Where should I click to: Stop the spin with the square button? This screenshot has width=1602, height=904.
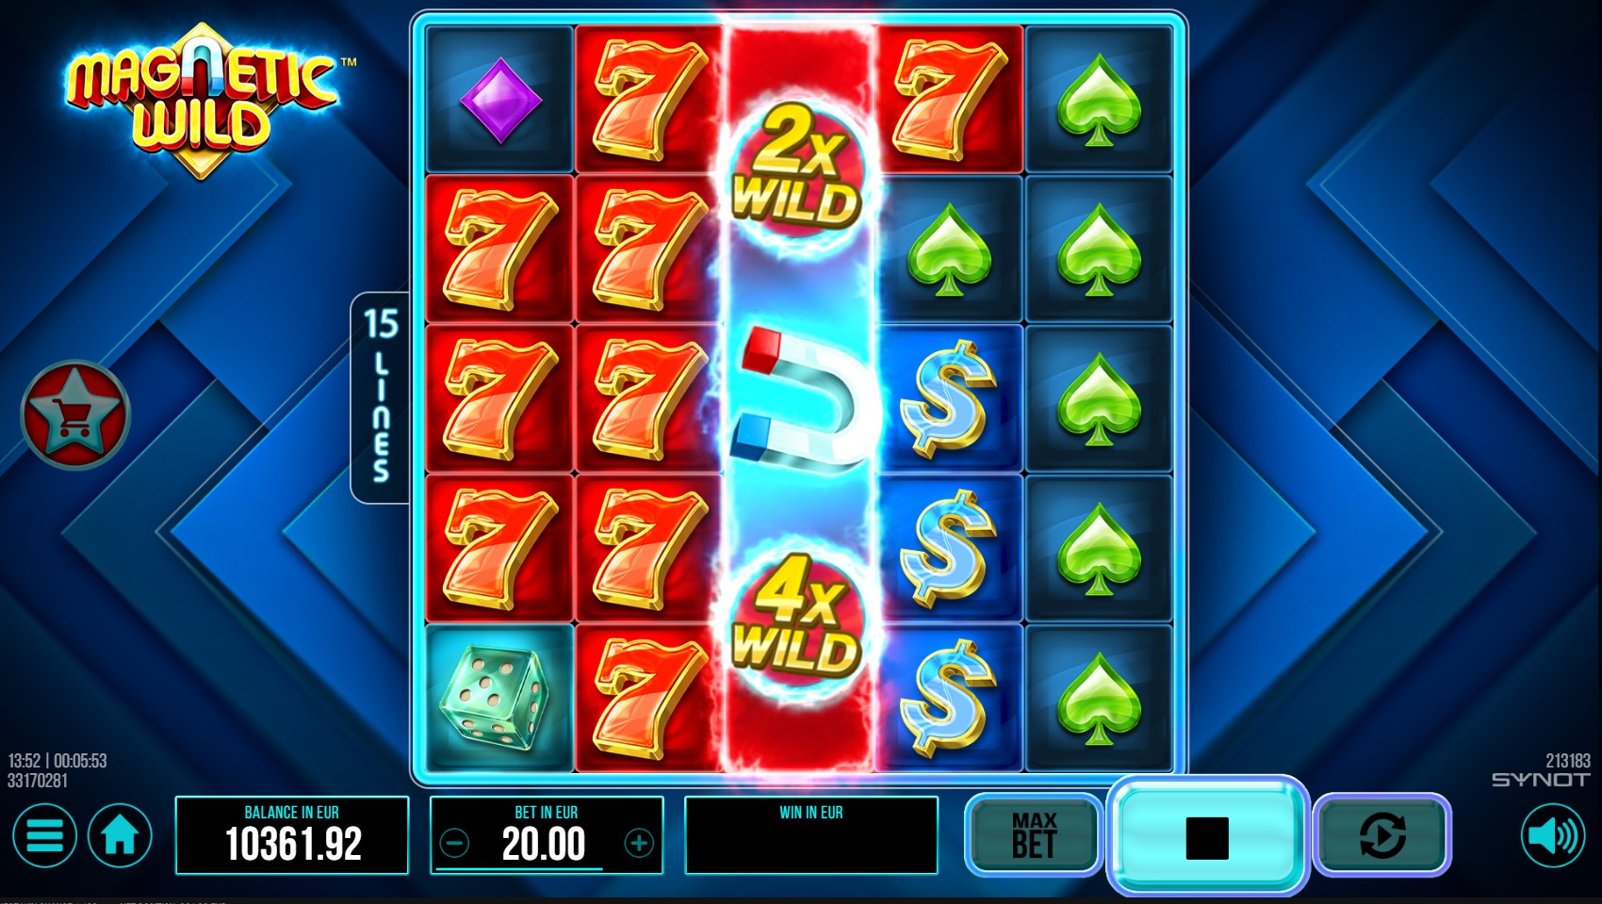1207,836
